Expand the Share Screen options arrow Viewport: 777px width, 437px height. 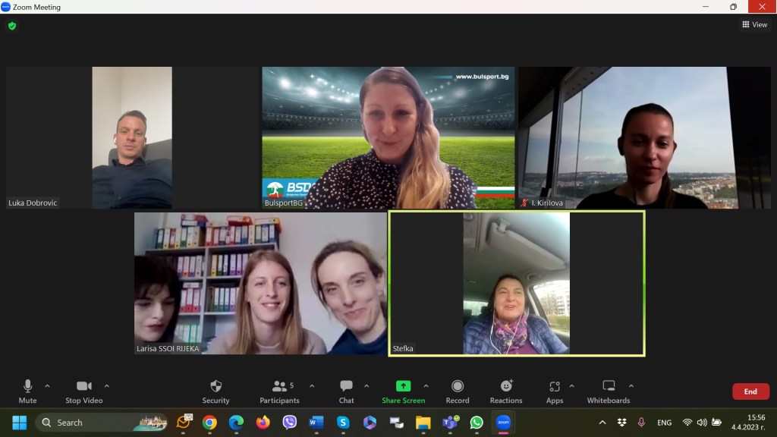click(x=426, y=386)
